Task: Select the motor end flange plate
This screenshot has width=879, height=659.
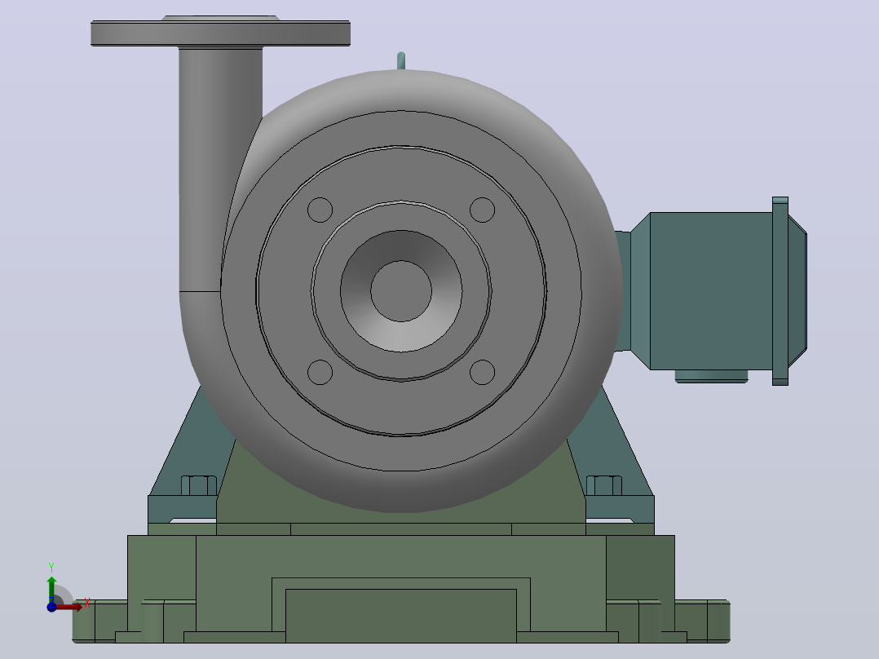Action: coord(780,291)
